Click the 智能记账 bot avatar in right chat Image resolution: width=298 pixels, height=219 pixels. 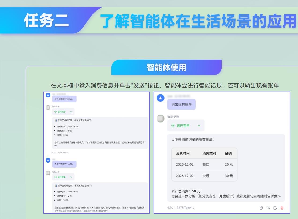coord(161,119)
